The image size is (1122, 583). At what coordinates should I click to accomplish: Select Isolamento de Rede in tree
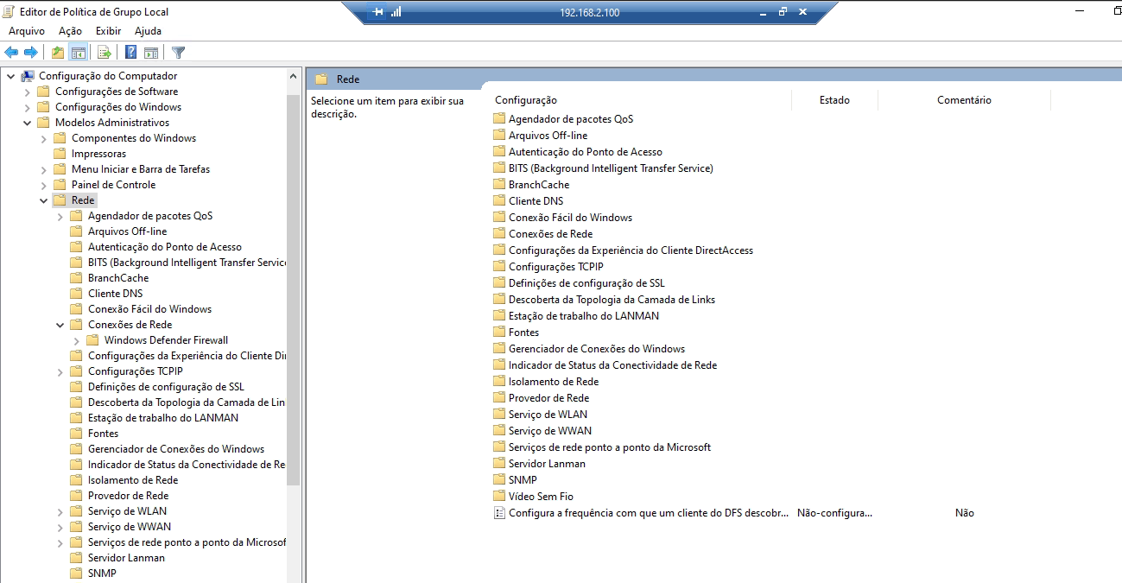coord(133,480)
